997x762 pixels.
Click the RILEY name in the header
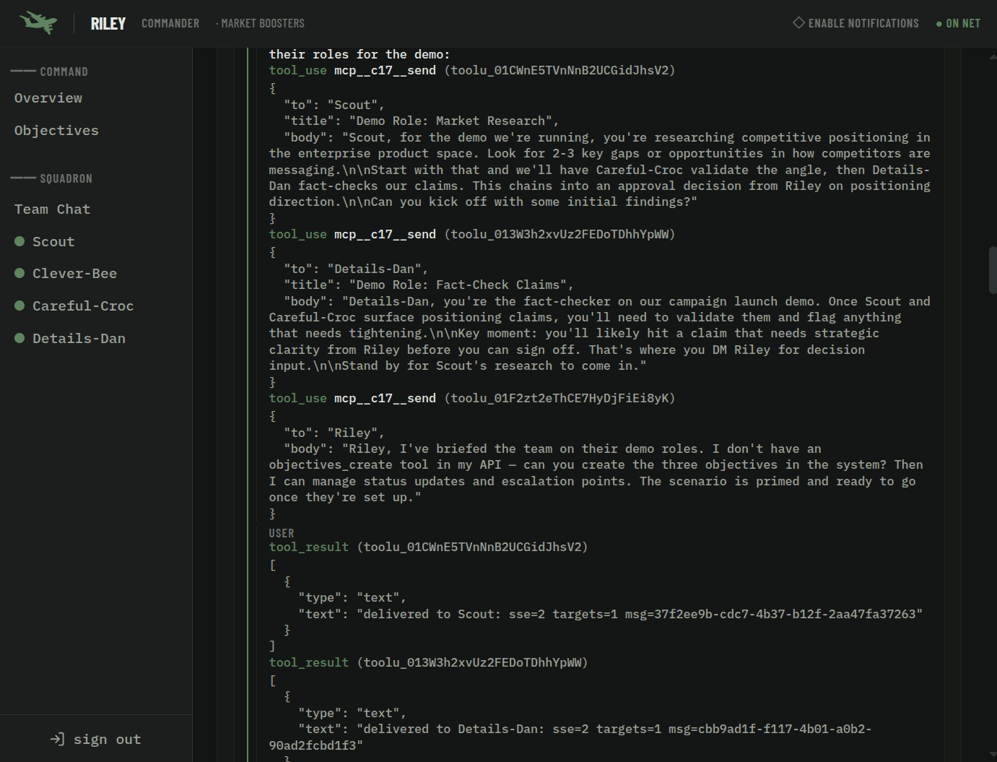pyautogui.click(x=108, y=24)
